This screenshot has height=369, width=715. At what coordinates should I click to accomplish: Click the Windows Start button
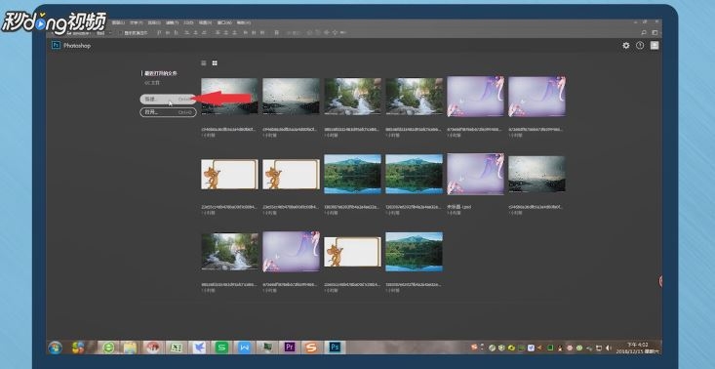(56, 348)
